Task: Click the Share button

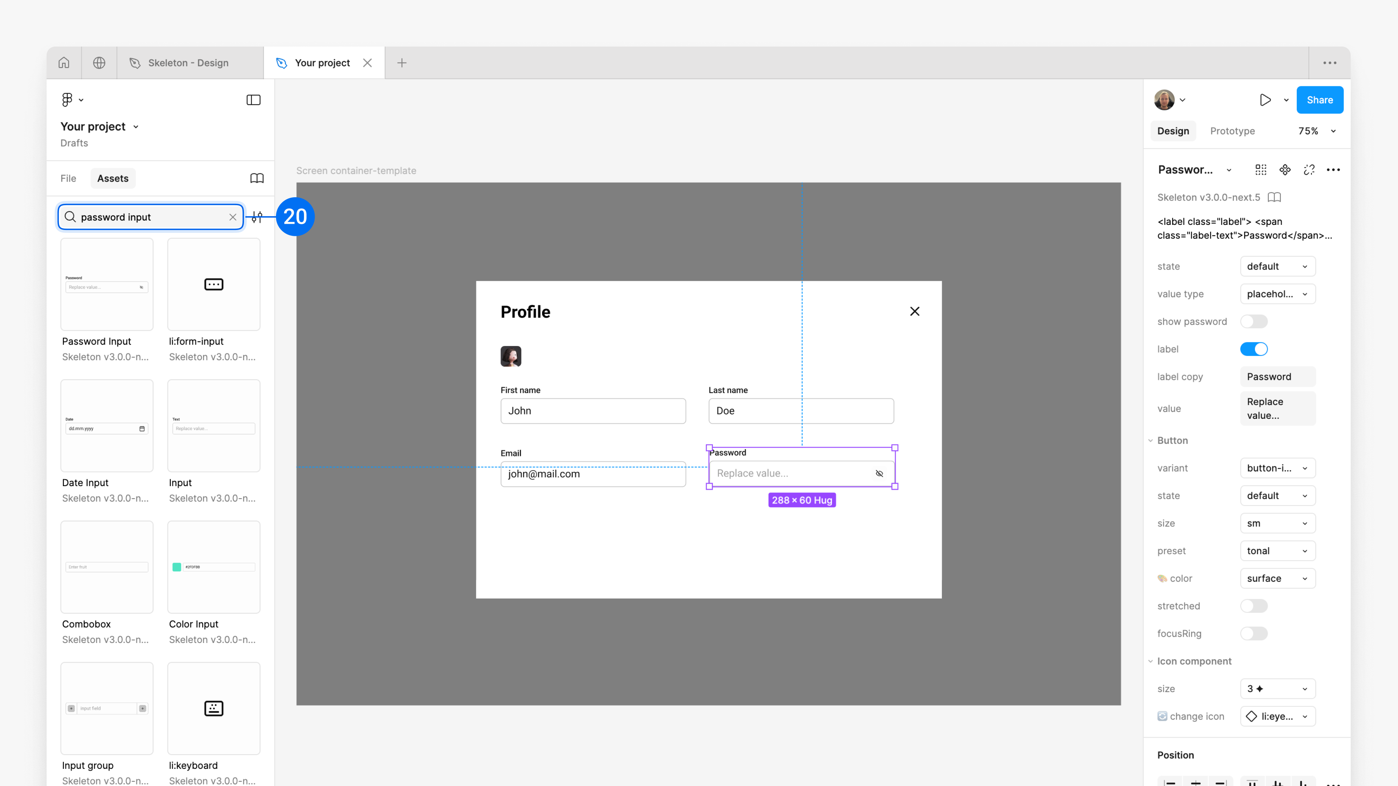Action: tap(1319, 100)
